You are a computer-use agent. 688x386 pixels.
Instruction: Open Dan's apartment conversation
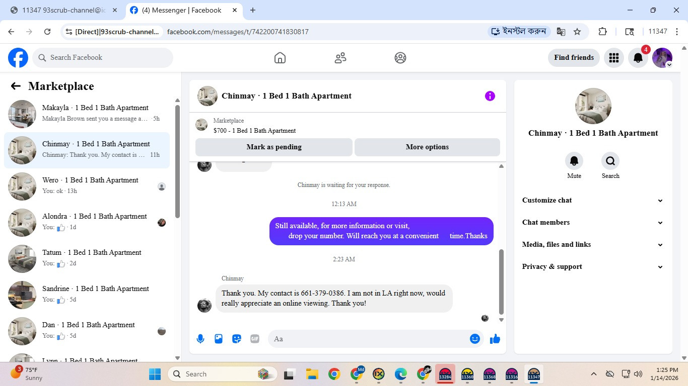tap(87, 331)
